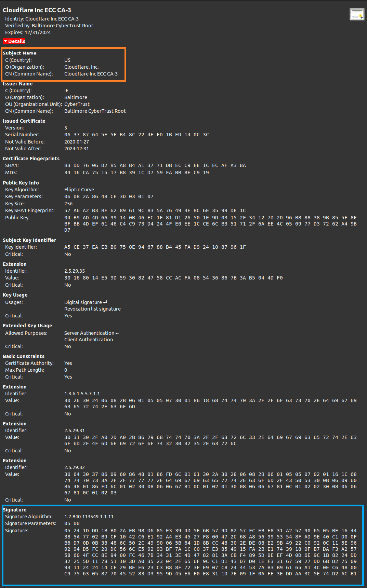The image size is (367, 588).
Task: Click the Verified by Baltimore CyberTrust Root line
Action: pyautogui.click(x=49, y=26)
